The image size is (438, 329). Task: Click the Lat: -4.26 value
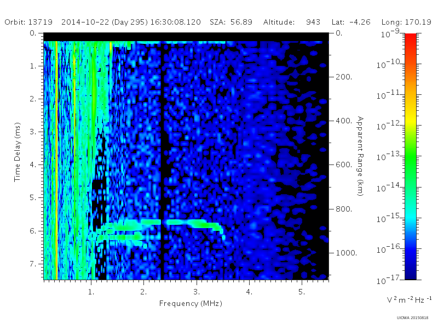(351, 22)
